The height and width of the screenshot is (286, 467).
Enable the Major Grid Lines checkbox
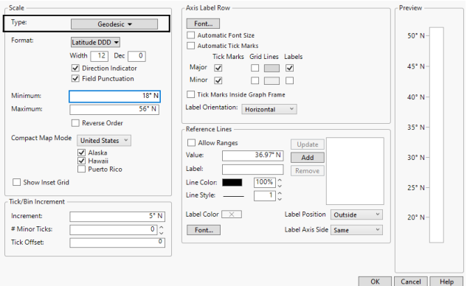255,68
